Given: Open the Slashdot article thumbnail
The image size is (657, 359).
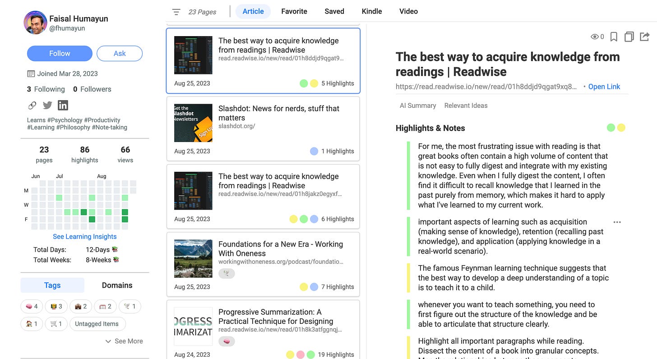Looking at the screenshot, I should click(x=193, y=123).
